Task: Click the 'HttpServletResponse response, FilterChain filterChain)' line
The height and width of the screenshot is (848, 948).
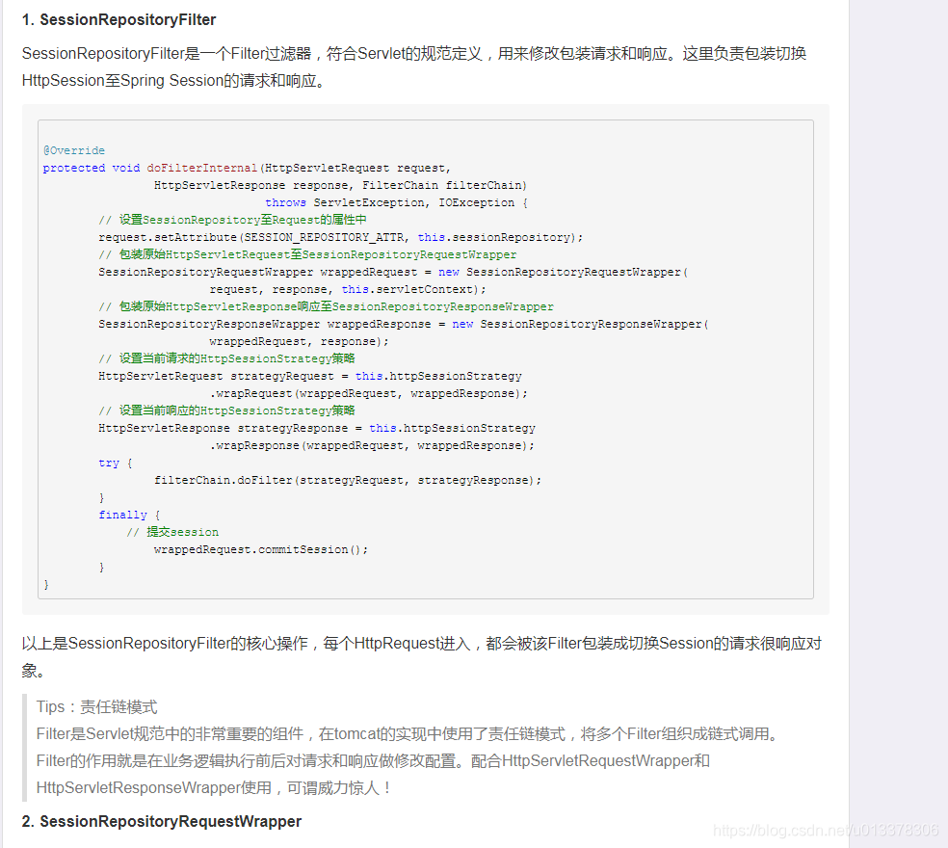Action: (x=340, y=185)
